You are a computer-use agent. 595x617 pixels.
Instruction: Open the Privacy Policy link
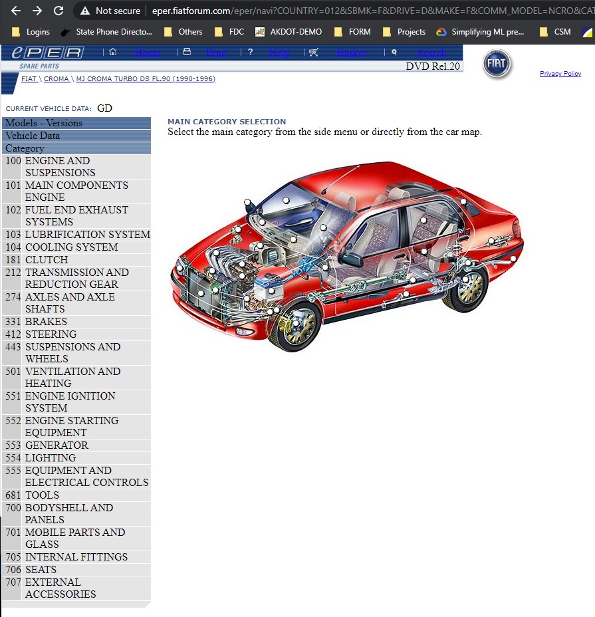pos(560,74)
